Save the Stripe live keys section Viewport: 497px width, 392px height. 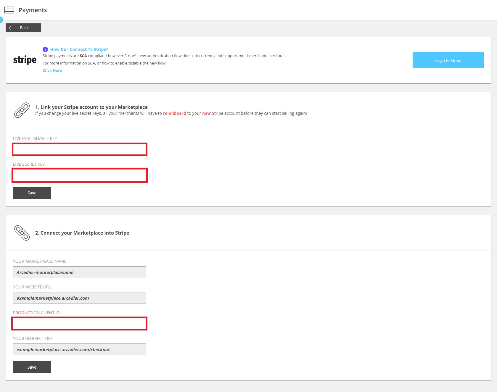click(x=32, y=193)
